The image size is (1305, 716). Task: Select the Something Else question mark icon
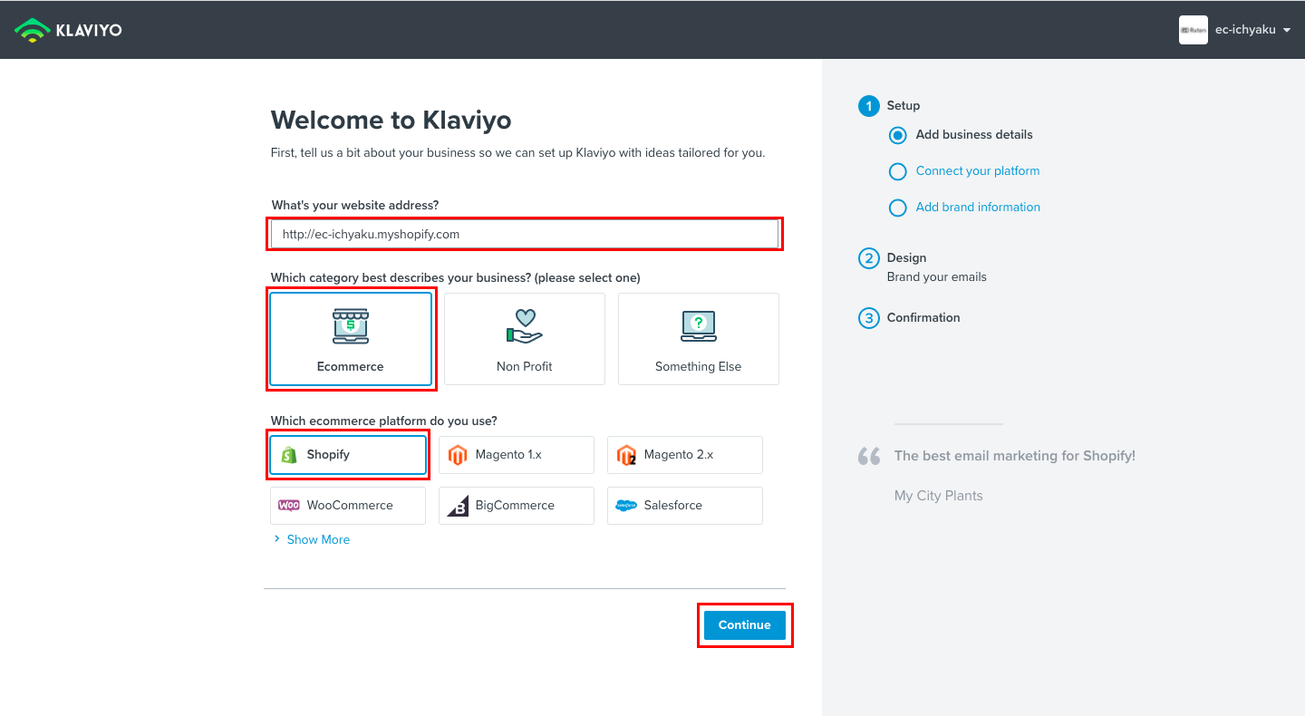[699, 326]
